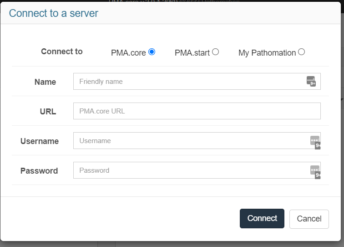Click into the PMA.core URL field
Image resolution: width=344 pixels, height=247 pixels.
197,111
